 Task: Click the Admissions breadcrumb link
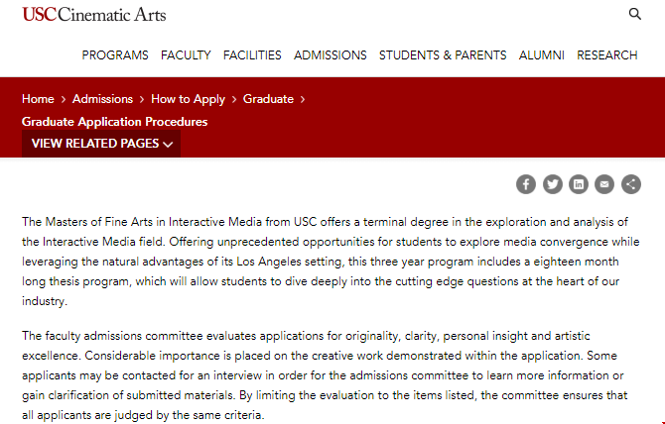(102, 99)
